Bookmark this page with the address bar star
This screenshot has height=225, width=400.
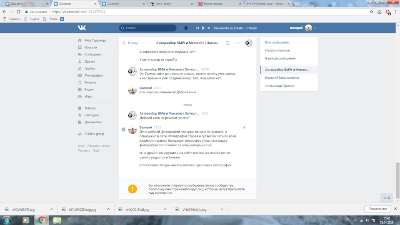coord(371,12)
